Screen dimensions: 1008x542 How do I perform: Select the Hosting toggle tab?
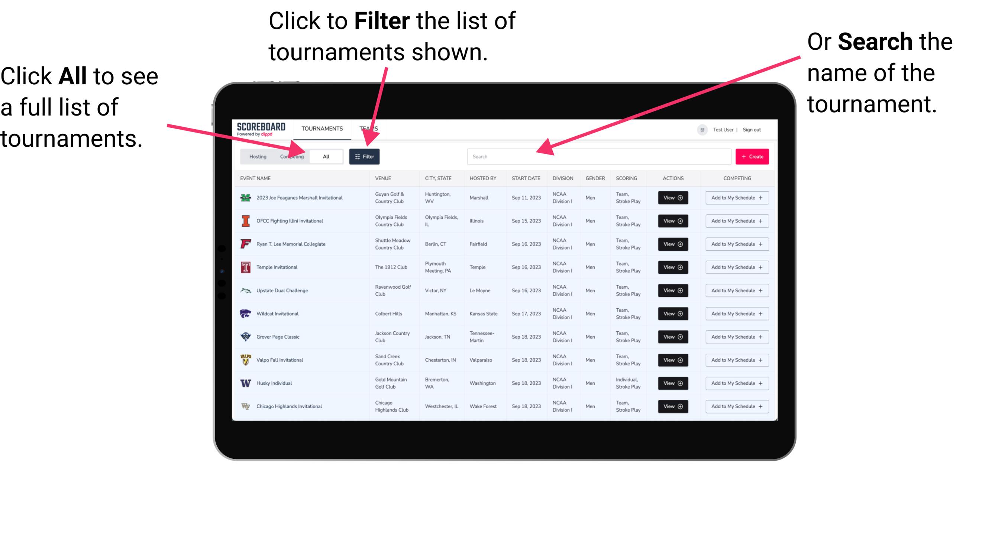click(x=256, y=156)
